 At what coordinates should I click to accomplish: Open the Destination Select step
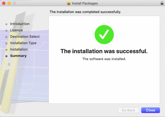coord(25,37)
